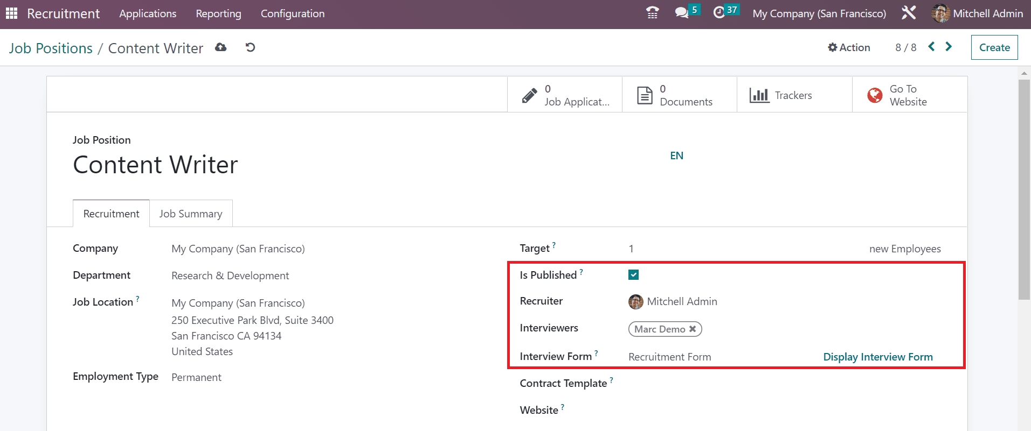1031x431 pixels.
Task: Go to the next record arrow
Action: (x=949, y=47)
